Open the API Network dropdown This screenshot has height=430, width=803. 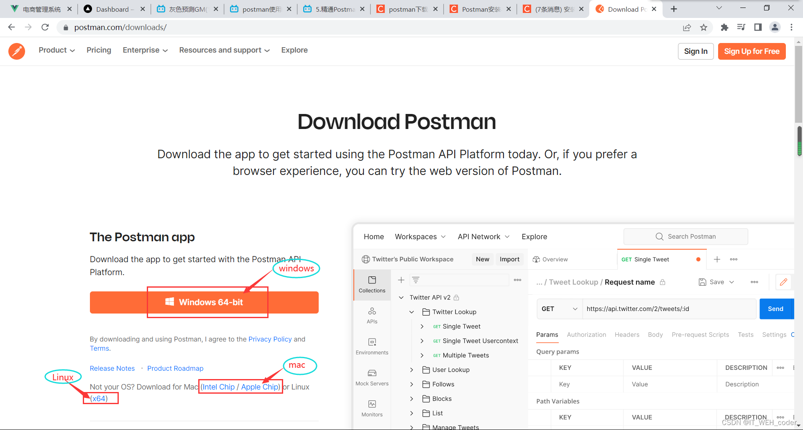(483, 237)
